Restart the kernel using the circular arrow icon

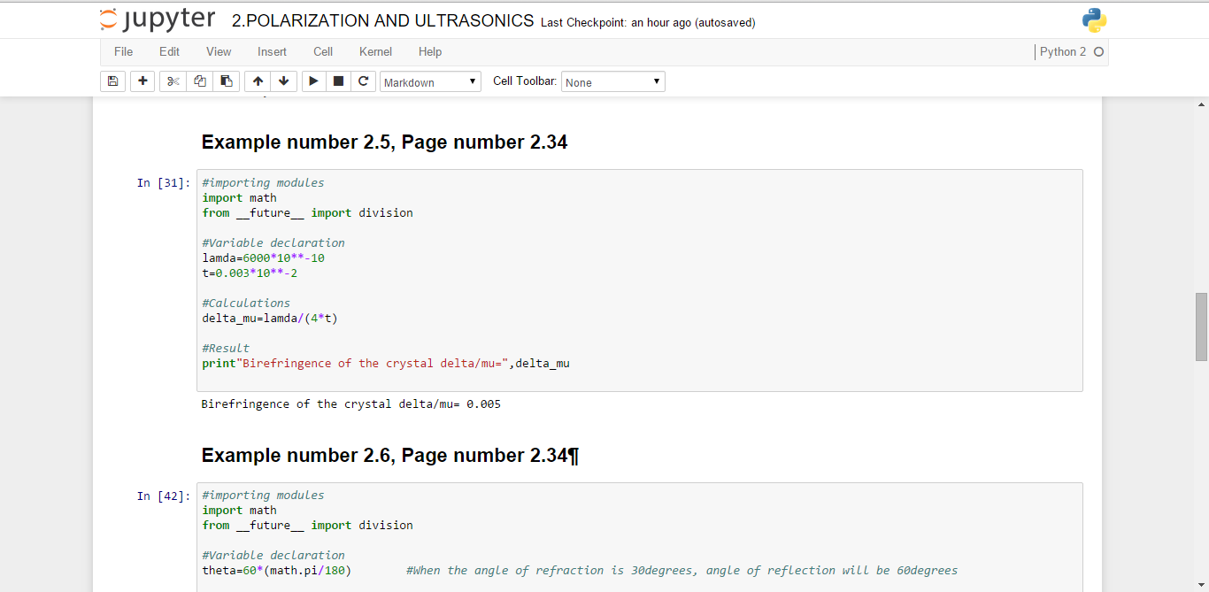coord(363,81)
